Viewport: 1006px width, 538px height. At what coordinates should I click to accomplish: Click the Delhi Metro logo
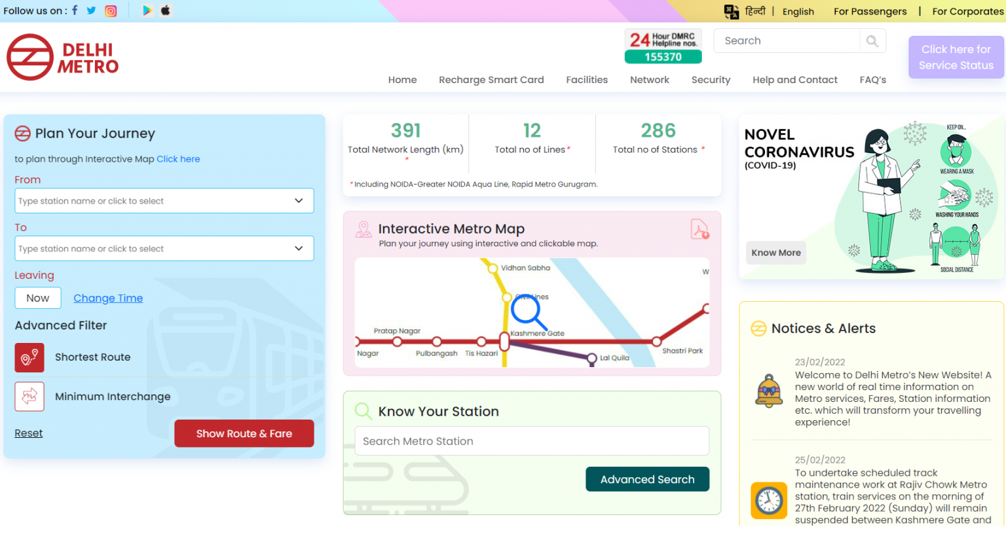pyautogui.click(x=62, y=57)
